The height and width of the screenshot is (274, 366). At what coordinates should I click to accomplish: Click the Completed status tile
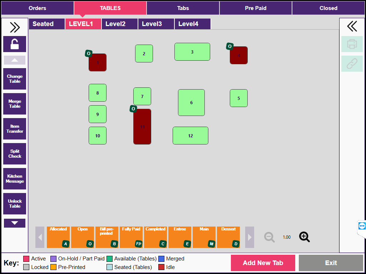pyautogui.click(x=155, y=237)
